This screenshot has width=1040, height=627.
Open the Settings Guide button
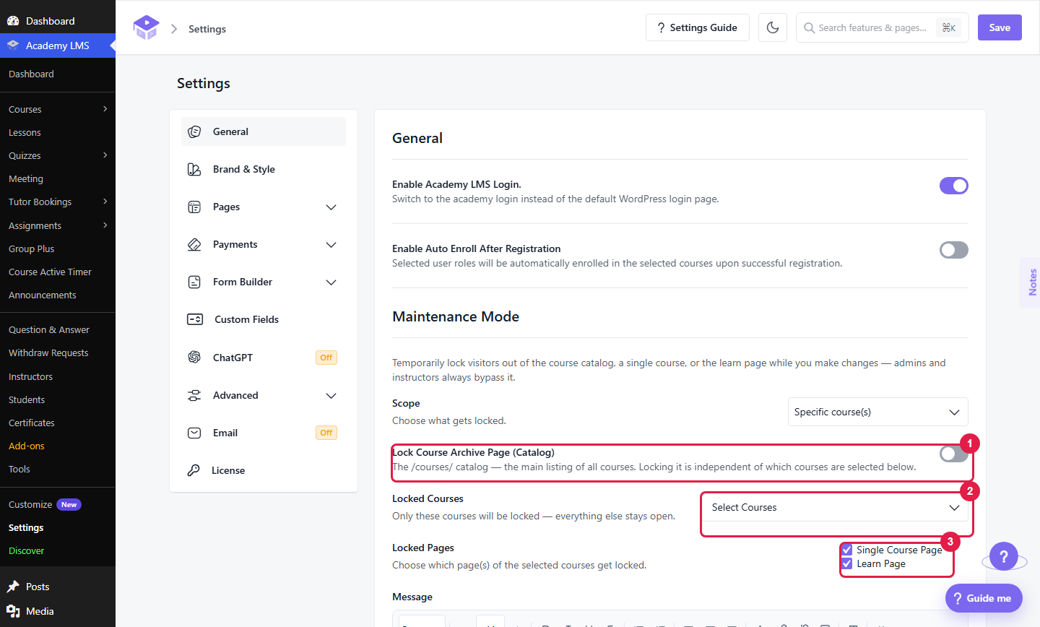698,27
